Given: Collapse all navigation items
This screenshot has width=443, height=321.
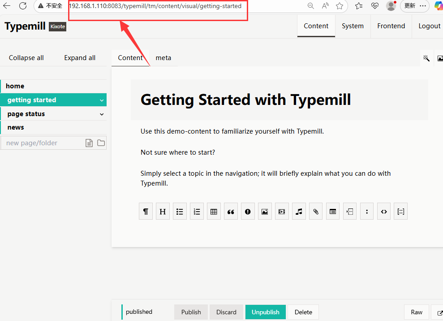Looking at the screenshot, I should click(x=26, y=58).
